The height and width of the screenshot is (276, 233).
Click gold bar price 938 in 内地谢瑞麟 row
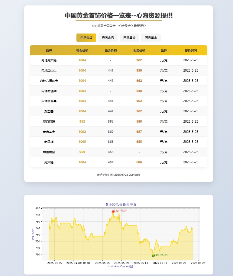tap(139, 91)
